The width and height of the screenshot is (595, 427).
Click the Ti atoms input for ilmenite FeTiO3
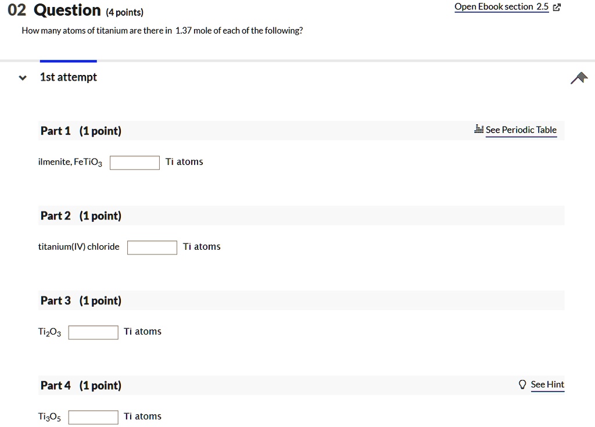coord(134,162)
